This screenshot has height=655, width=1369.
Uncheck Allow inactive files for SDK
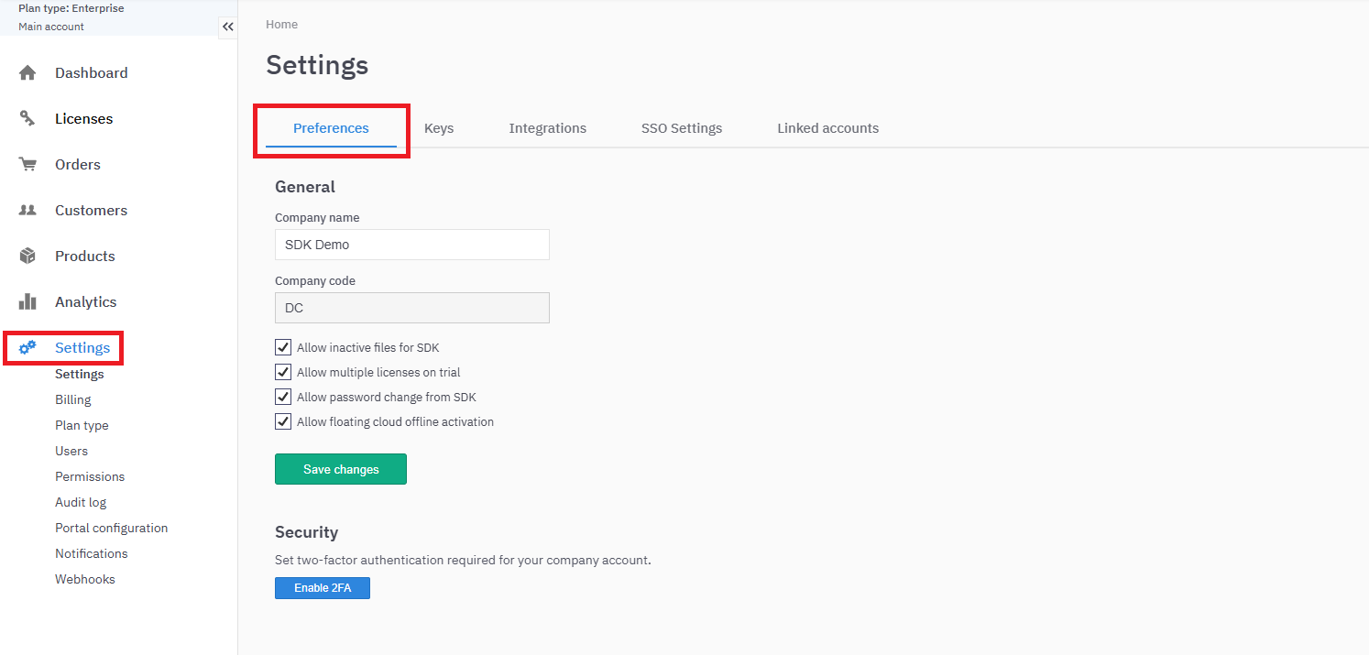283,348
